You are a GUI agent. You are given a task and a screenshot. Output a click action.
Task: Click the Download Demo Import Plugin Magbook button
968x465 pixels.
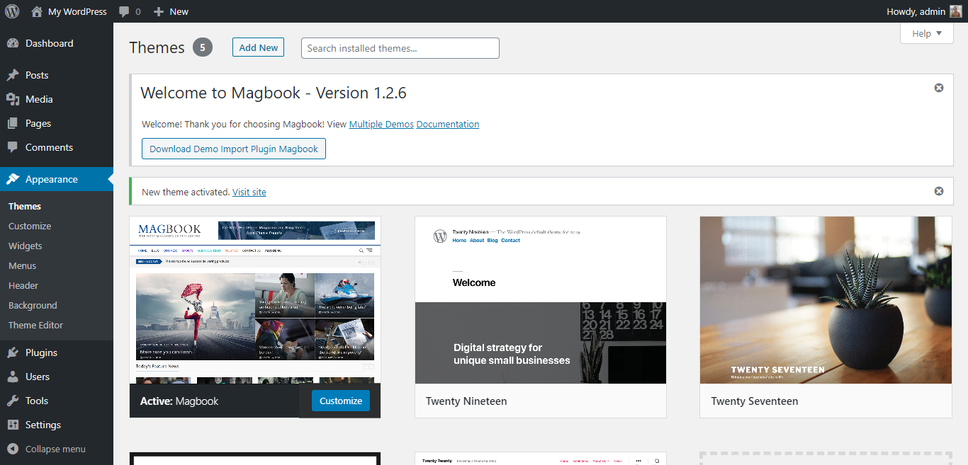[234, 149]
